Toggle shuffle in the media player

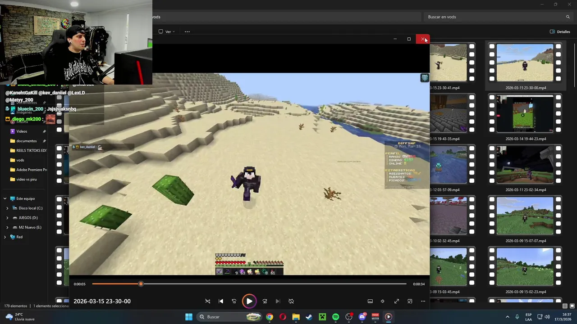207,301
